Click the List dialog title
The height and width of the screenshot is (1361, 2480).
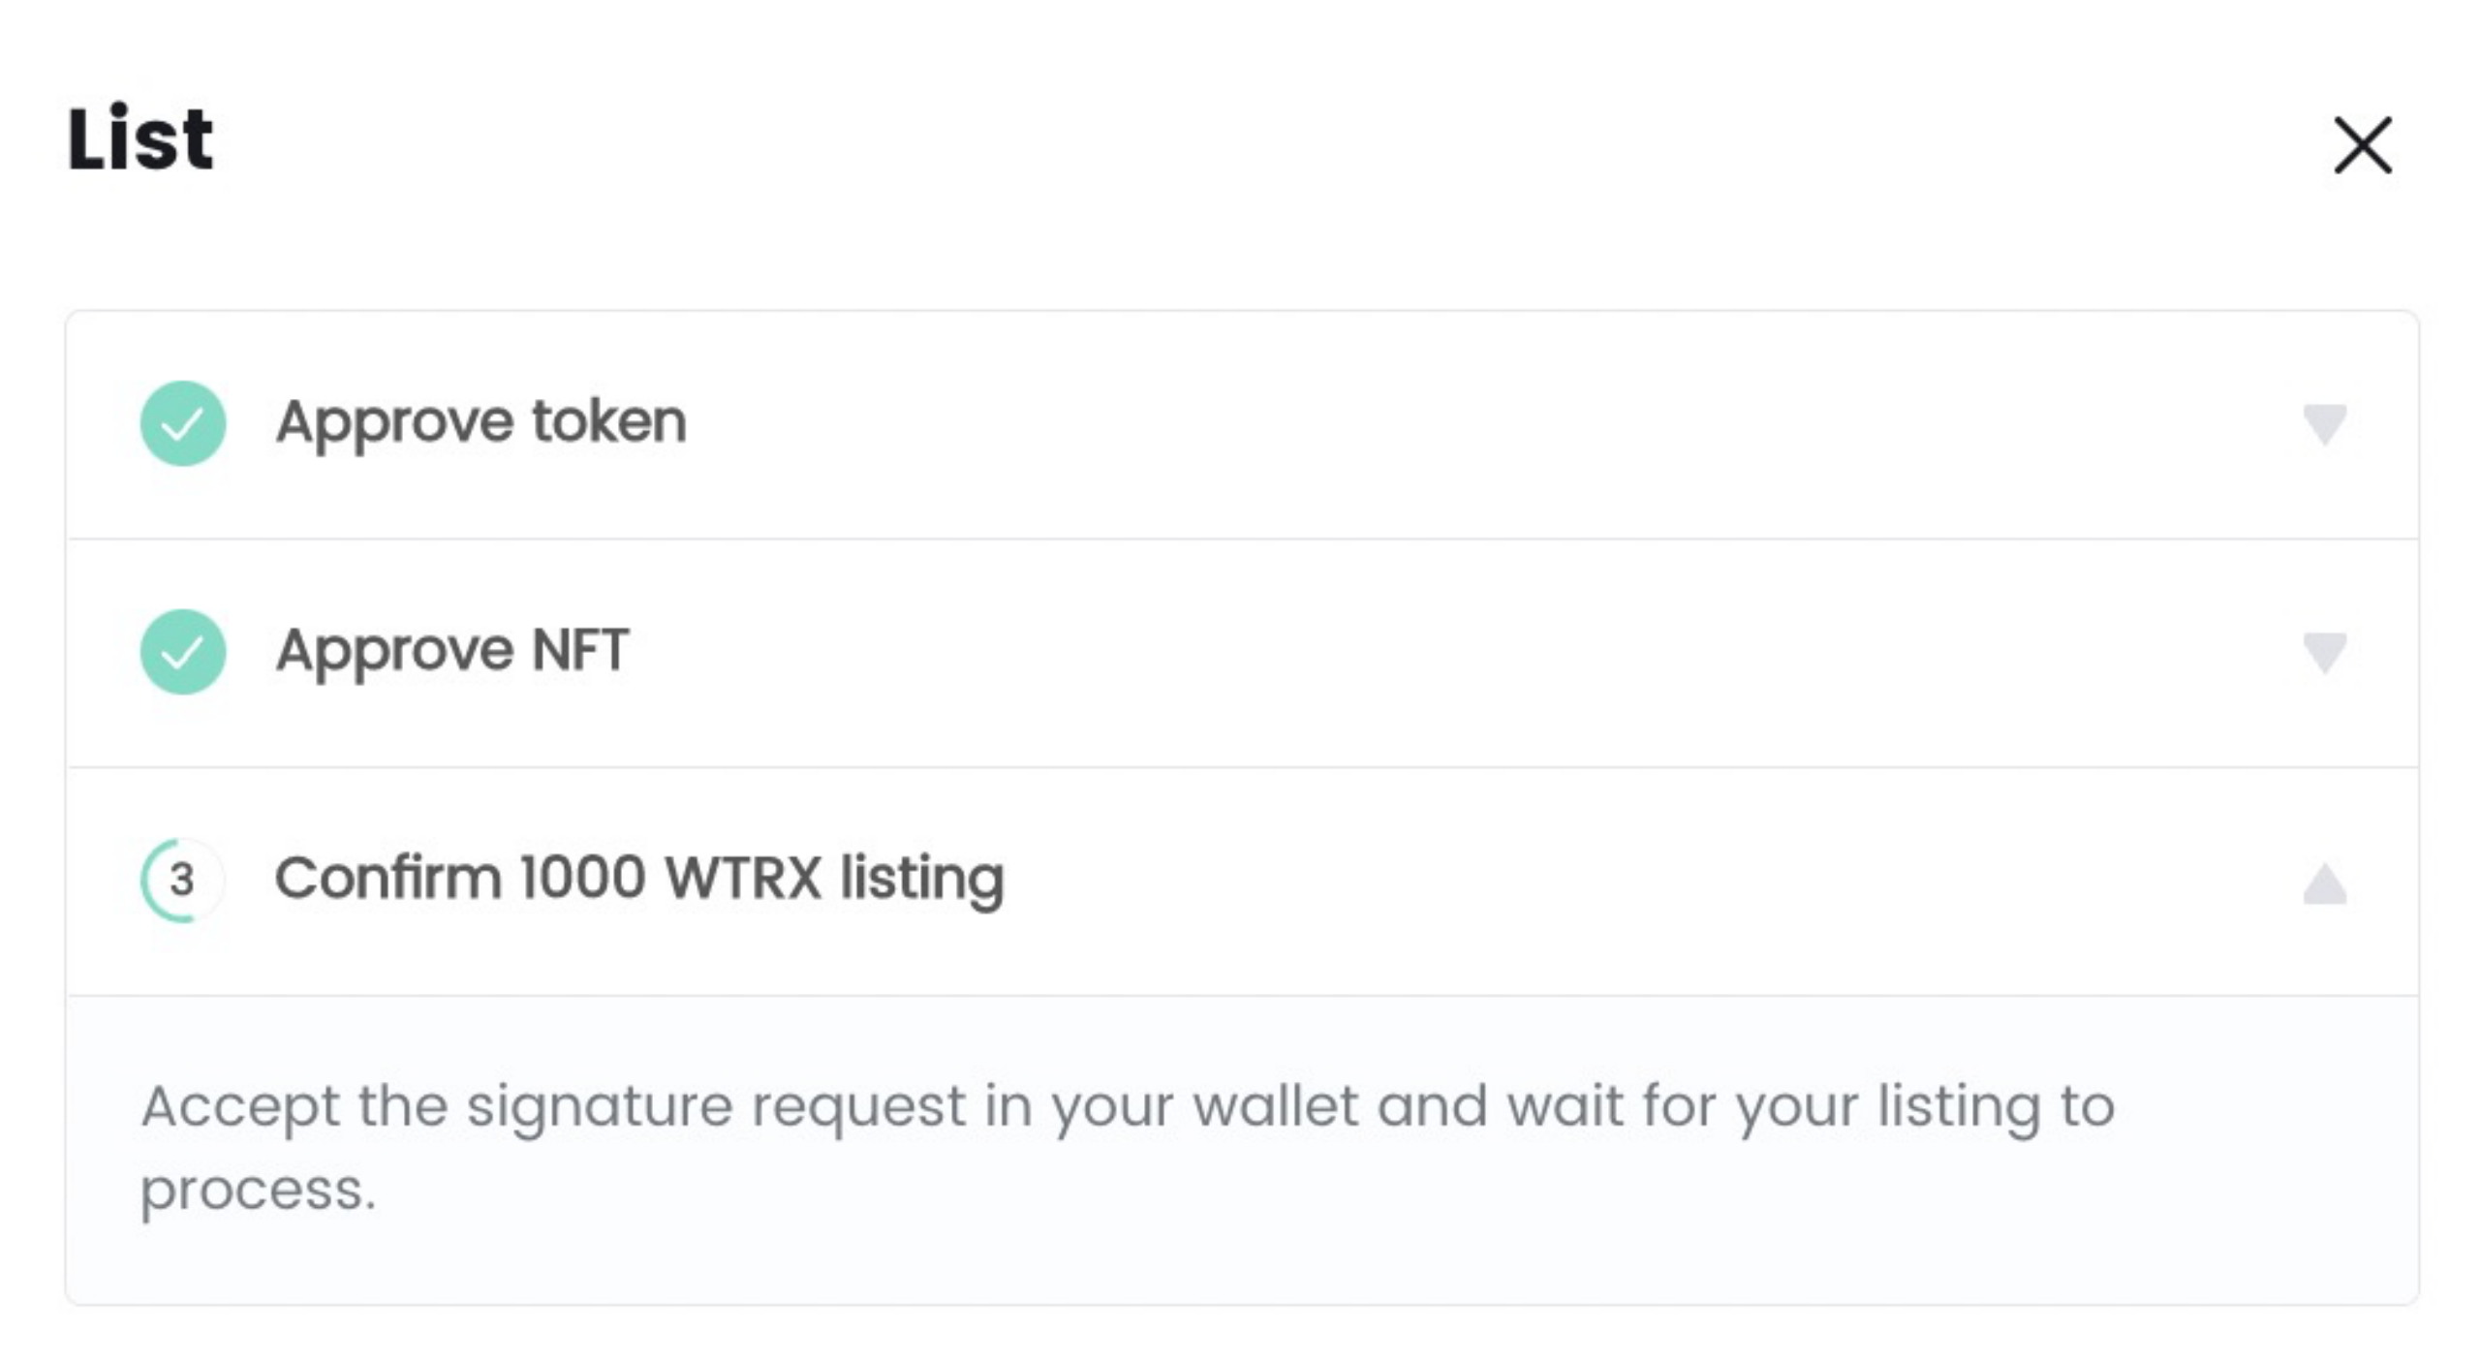click(x=139, y=139)
